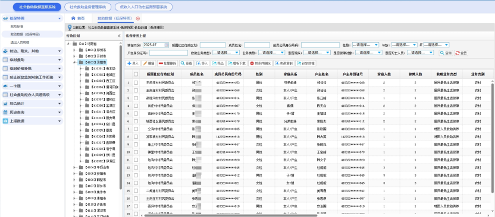Expand the 临时救助 sidebar section
This screenshot has height=217, width=495.
coord(32,60)
